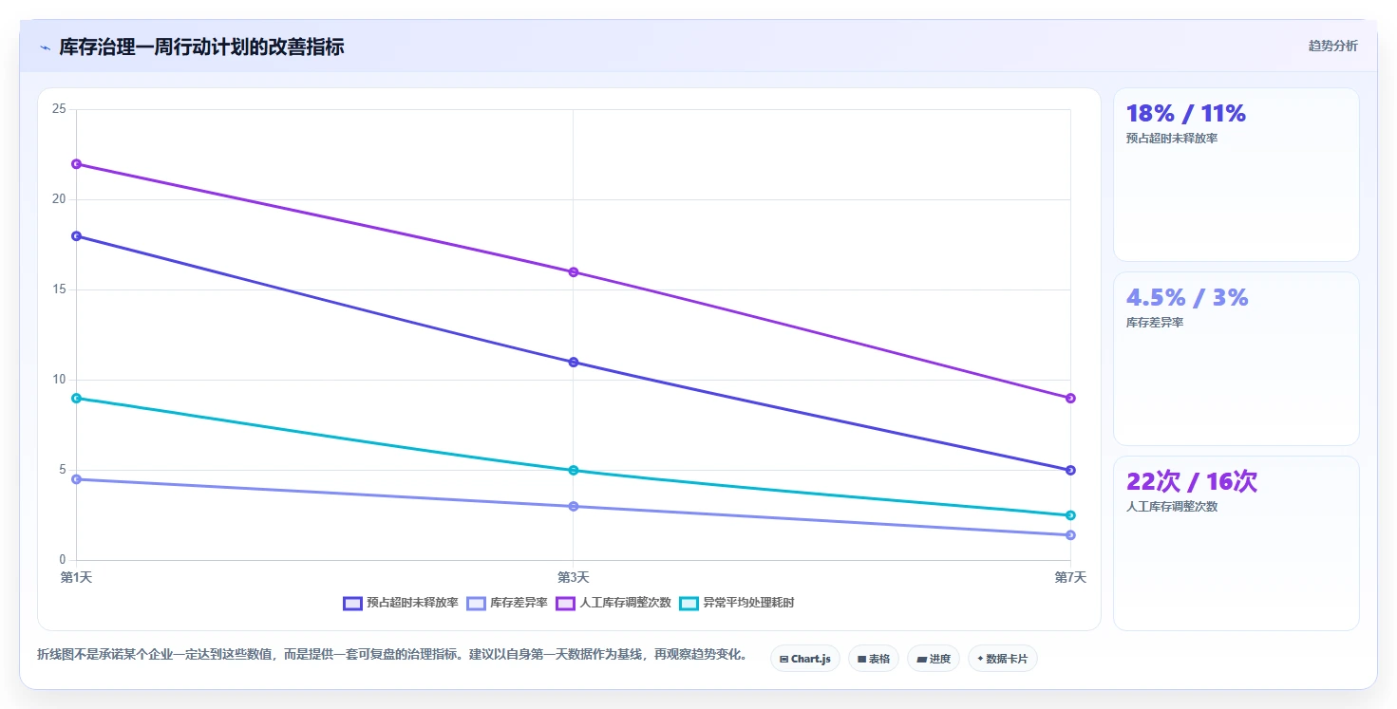Click the 人工库存调整次数 point at 第3天
Viewport: 1397px width, 709px height.
574,272
